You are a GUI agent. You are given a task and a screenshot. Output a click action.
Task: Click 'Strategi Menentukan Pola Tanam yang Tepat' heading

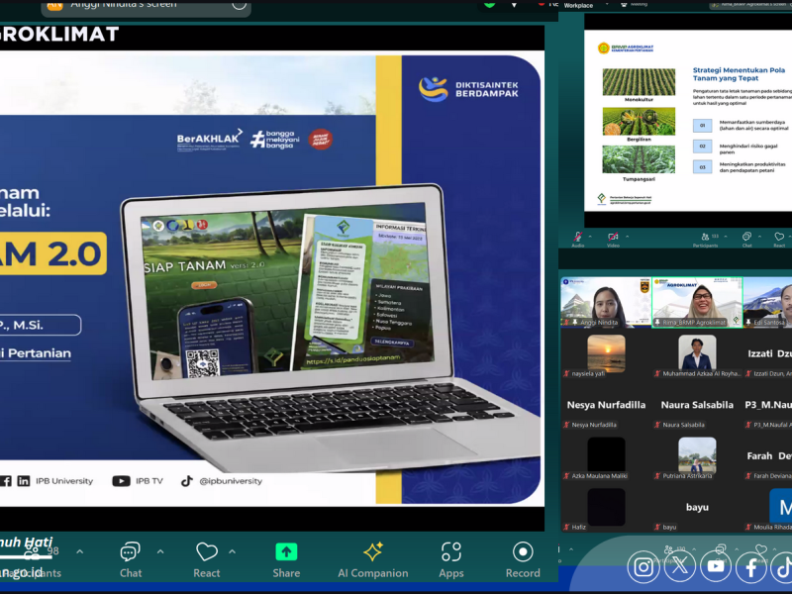click(739, 74)
